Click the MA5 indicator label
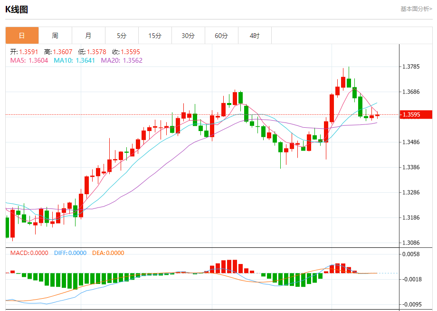Image resolution: width=437 pixels, height=311 pixels. click(29, 60)
